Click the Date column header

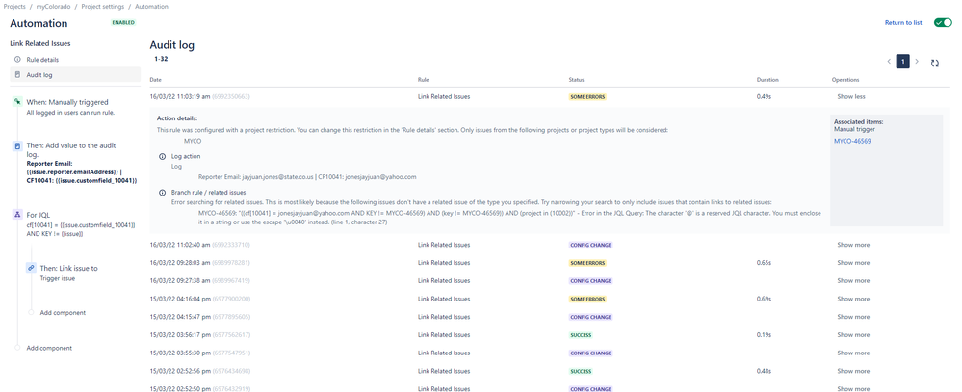pos(156,80)
